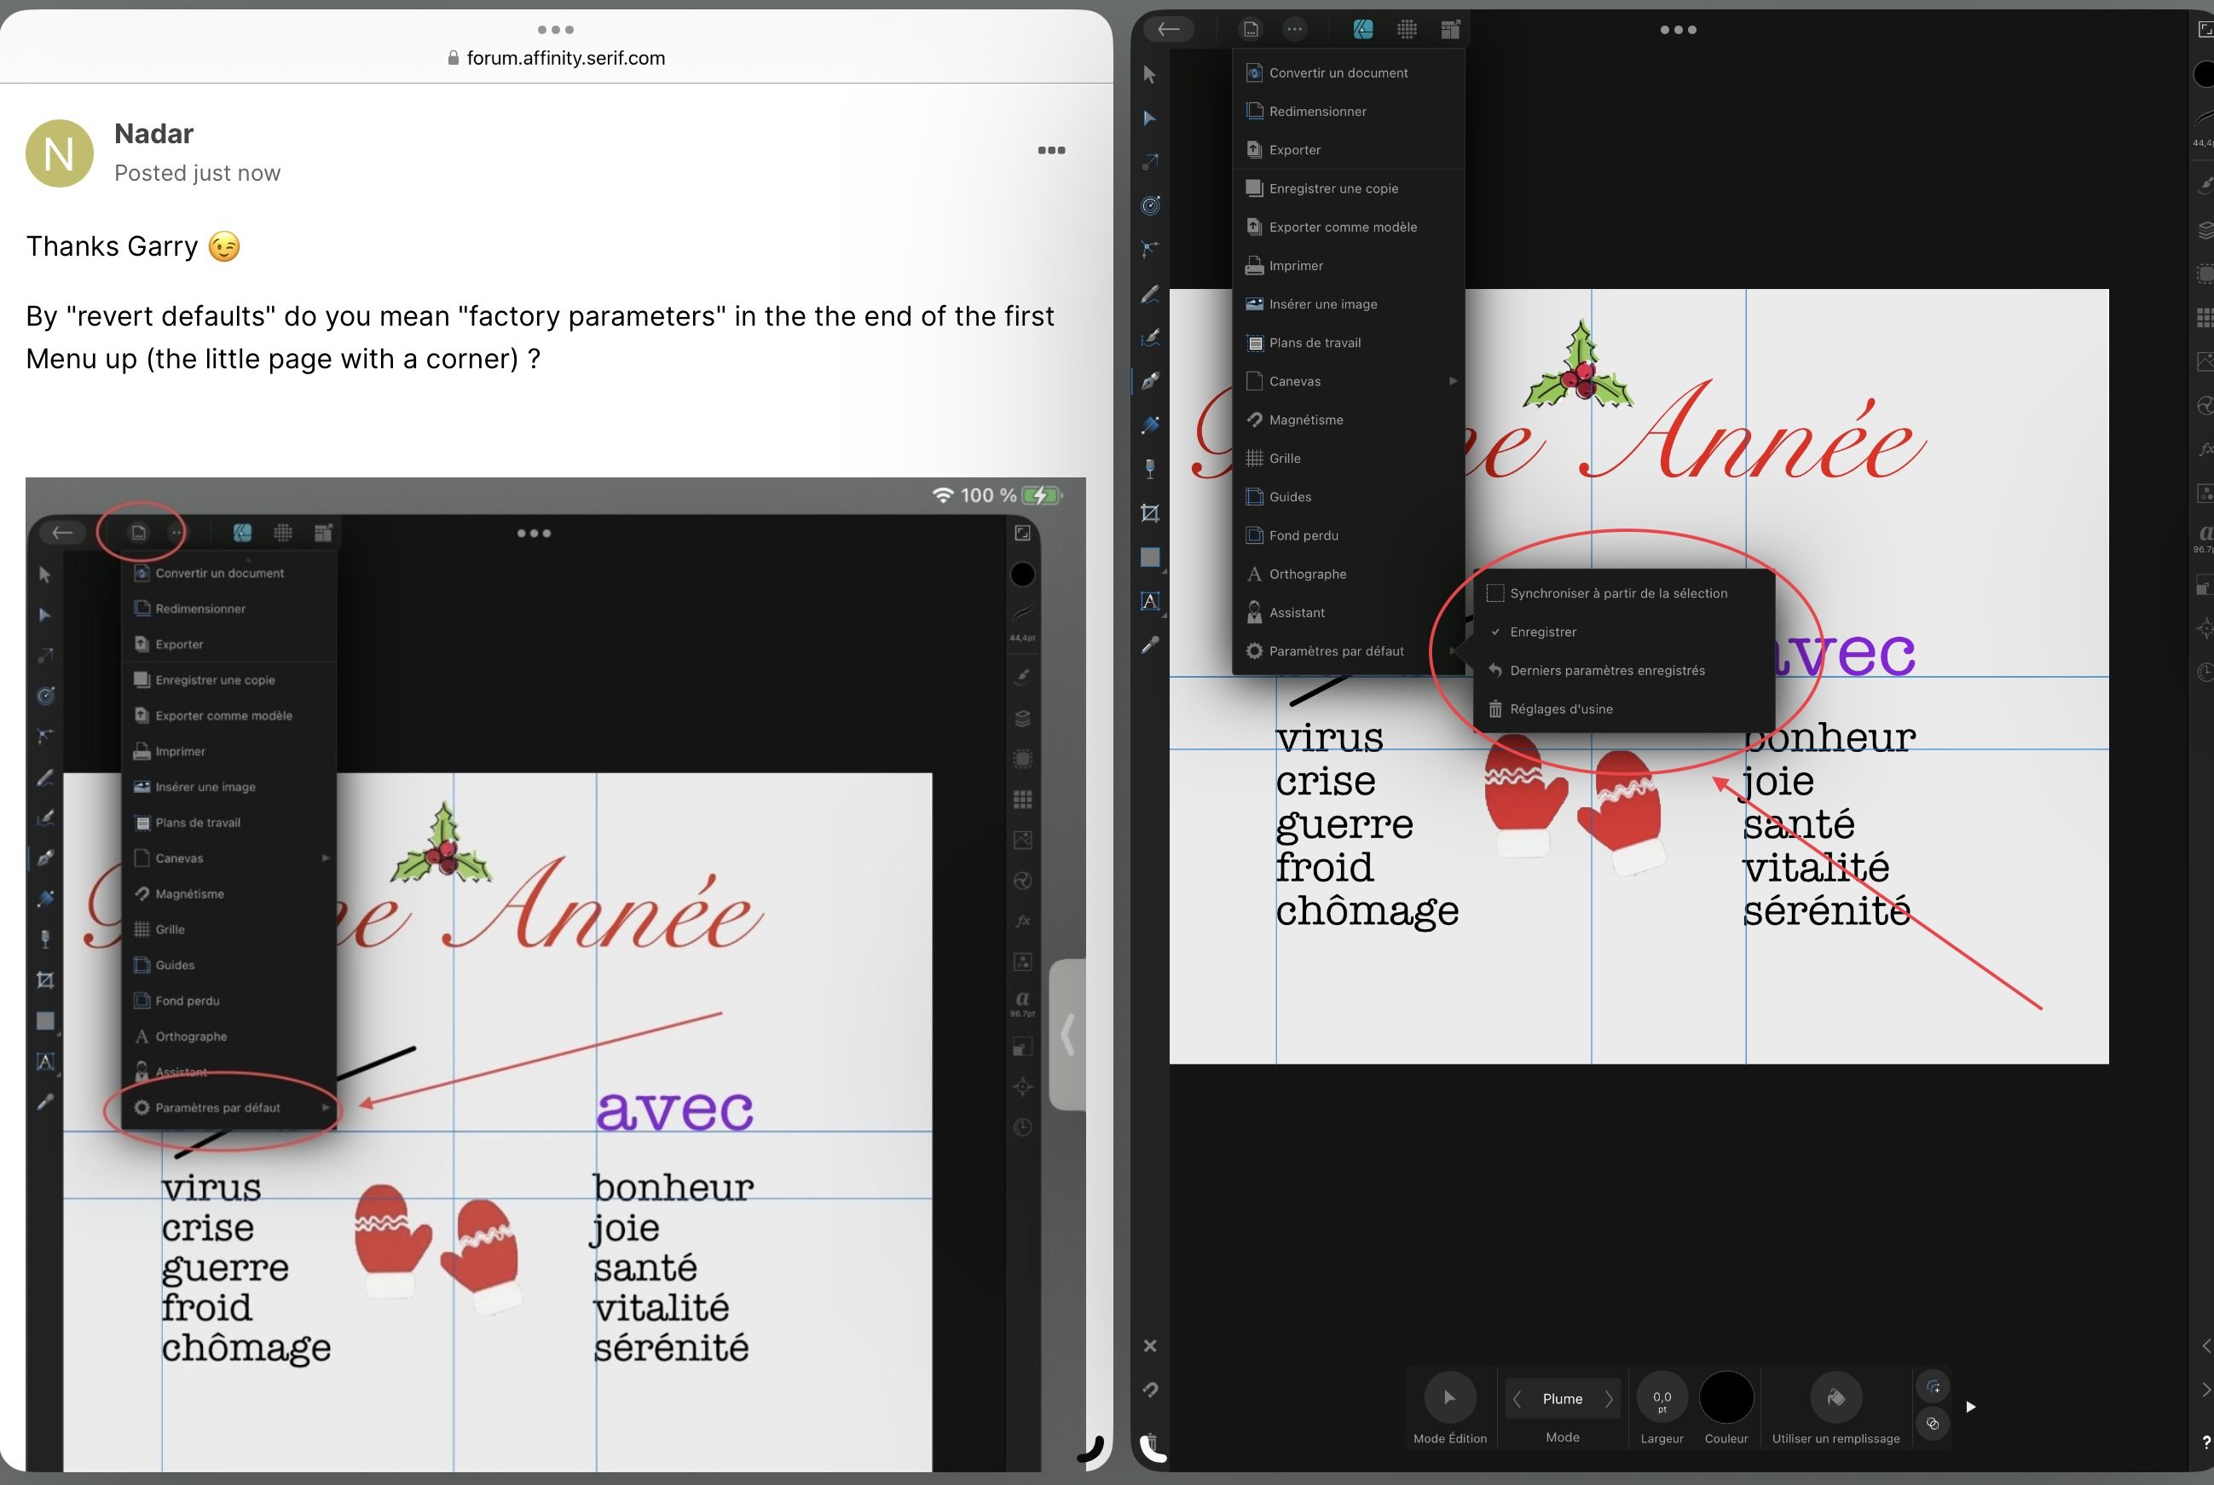The height and width of the screenshot is (1485, 2214).
Task: Select the Color Picker eyedropper tool
Action: pos(1149,645)
